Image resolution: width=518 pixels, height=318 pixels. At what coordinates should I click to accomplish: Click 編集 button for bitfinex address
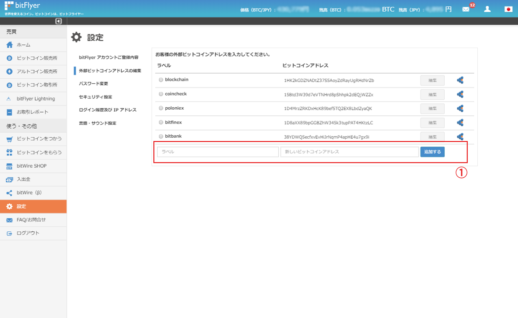coord(432,123)
